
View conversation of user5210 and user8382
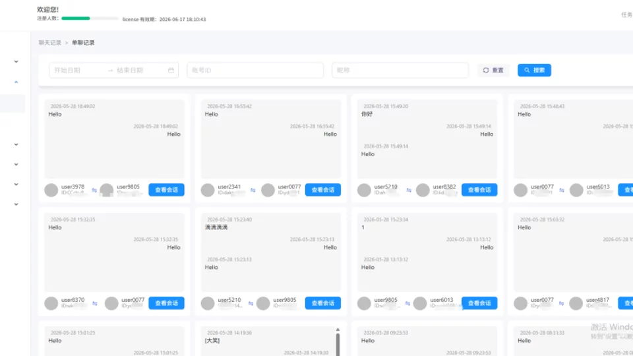(x=479, y=190)
